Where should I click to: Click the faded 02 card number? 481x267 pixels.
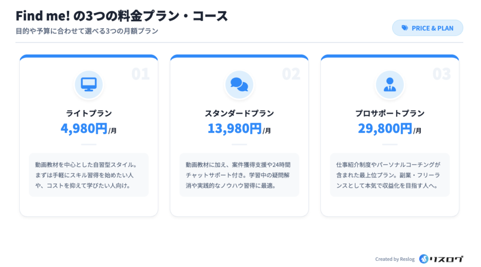(x=291, y=74)
